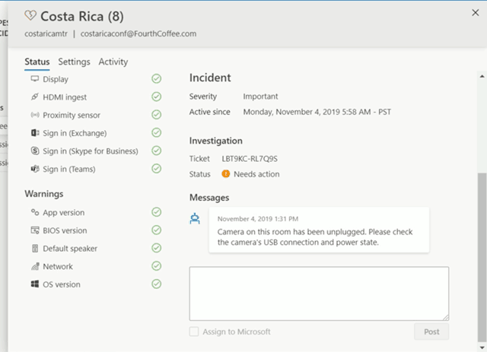Click the Network warning label

(58, 267)
